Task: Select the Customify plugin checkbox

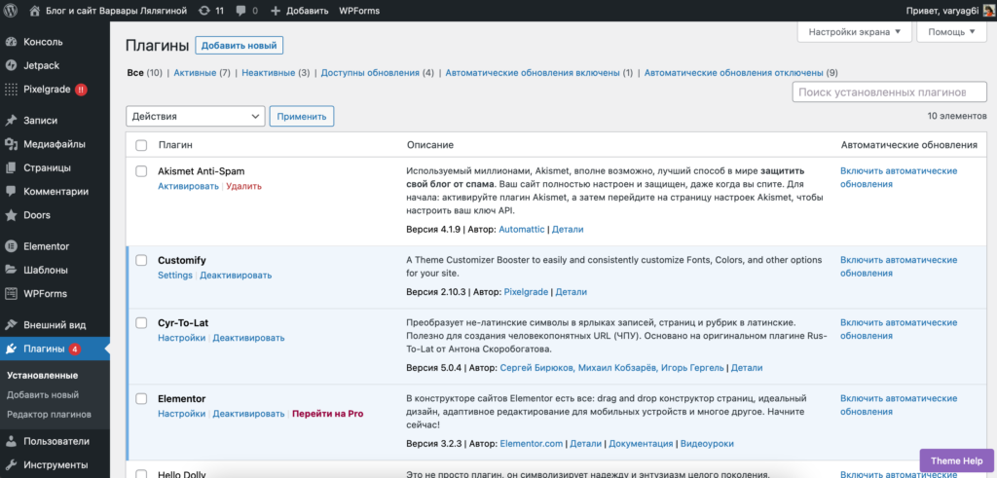Action: 141,261
